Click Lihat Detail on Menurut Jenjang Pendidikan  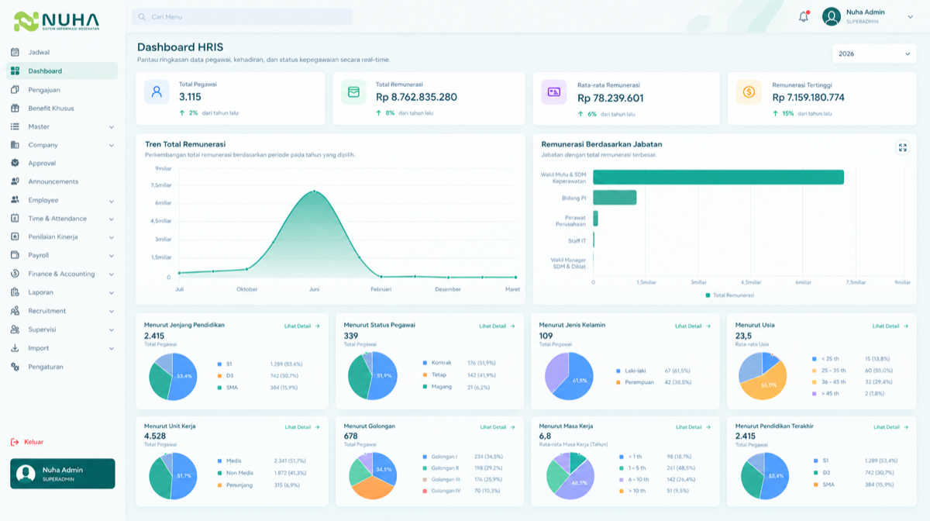click(x=302, y=326)
